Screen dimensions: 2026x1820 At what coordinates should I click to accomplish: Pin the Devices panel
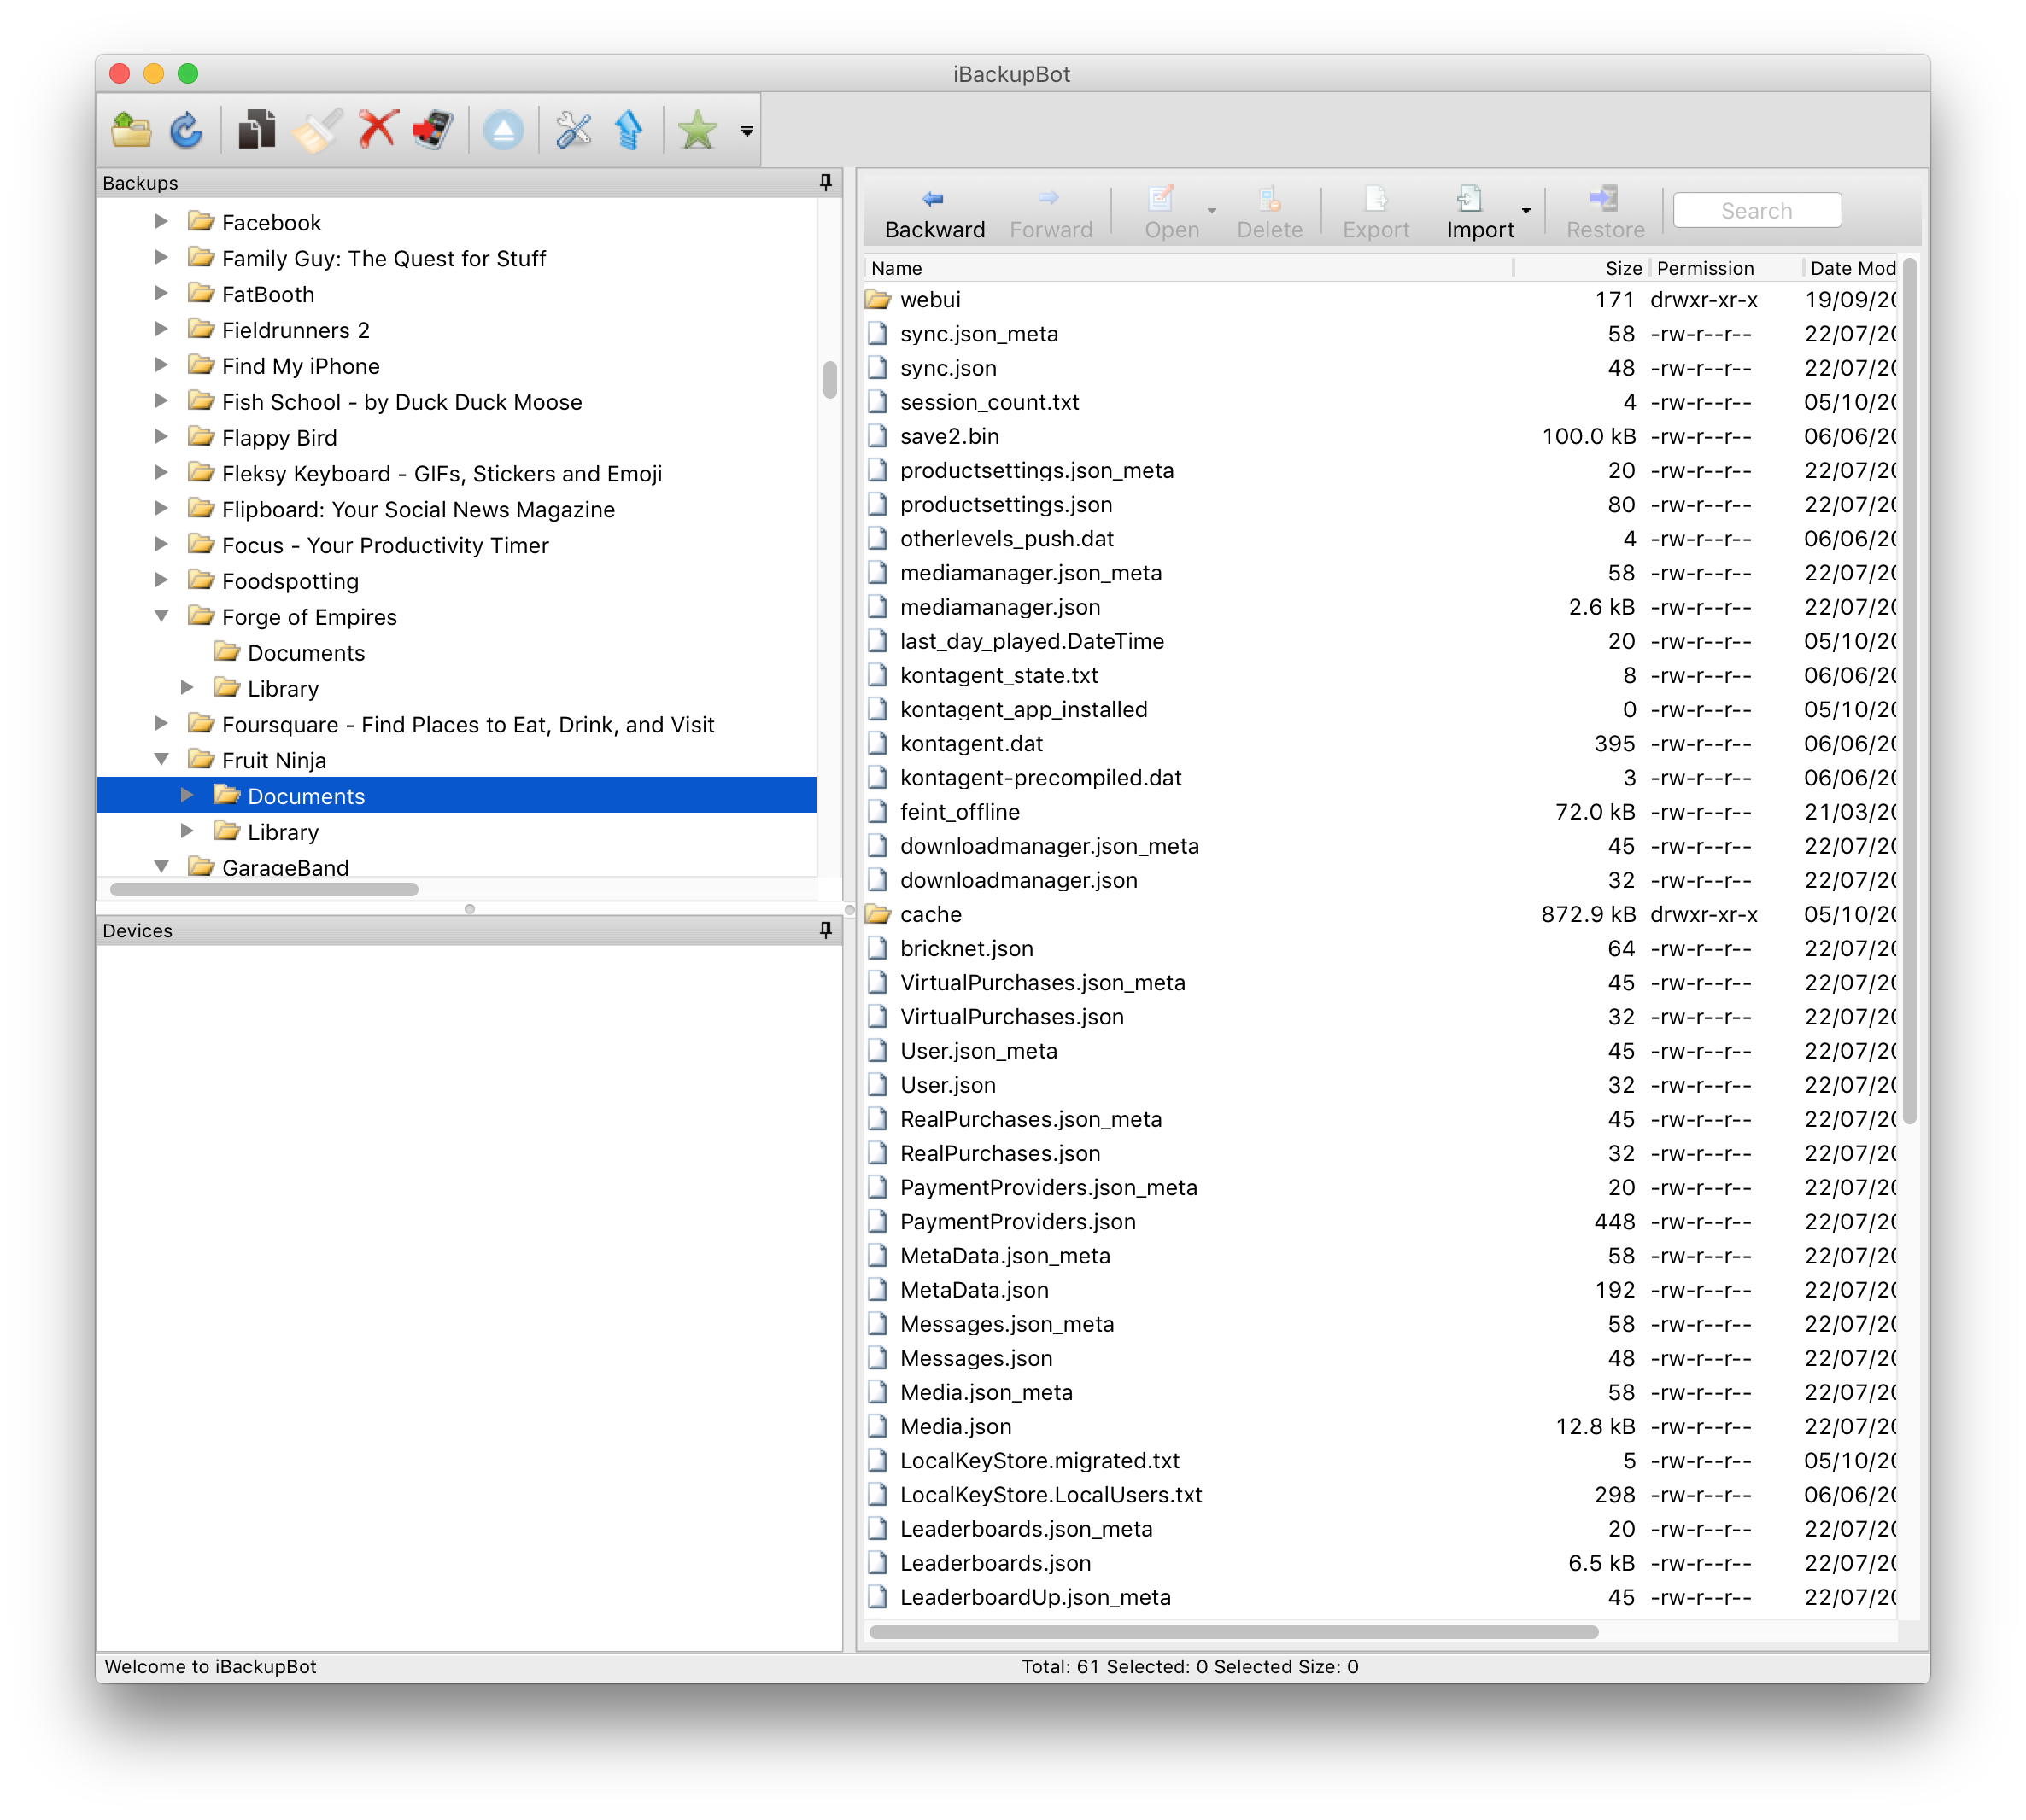[825, 930]
